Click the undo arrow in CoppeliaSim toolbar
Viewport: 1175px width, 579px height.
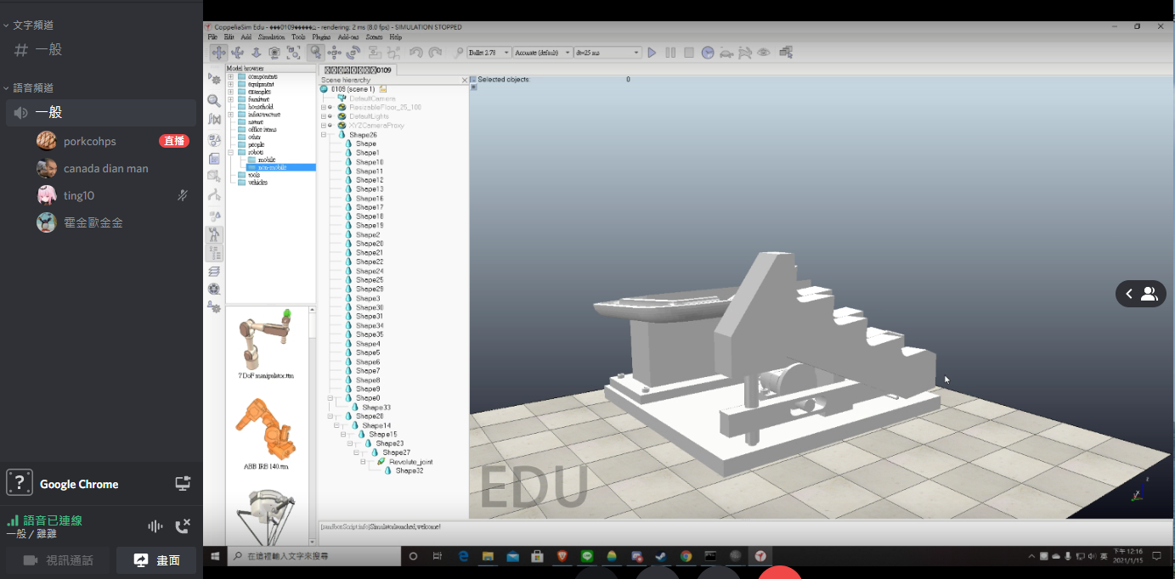click(x=416, y=53)
